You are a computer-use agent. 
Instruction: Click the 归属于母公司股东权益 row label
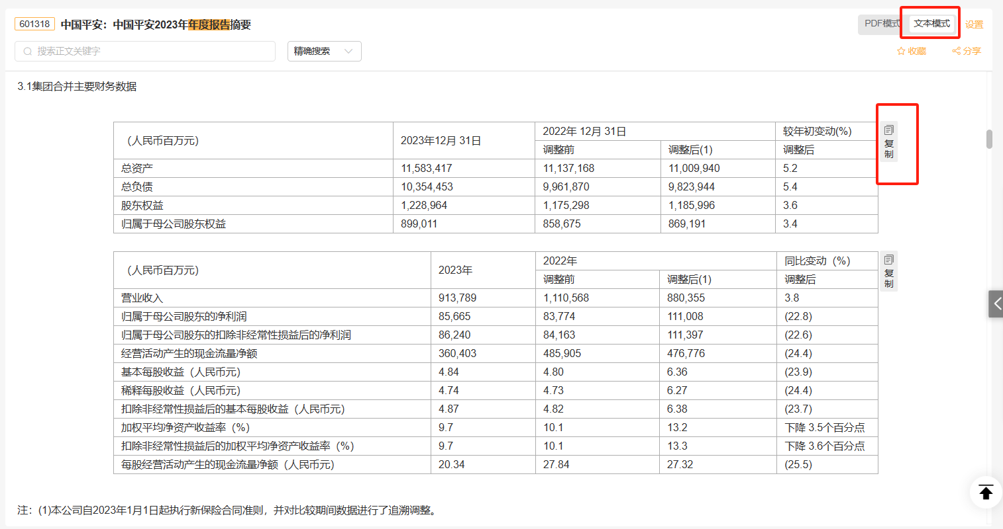pyautogui.click(x=174, y=224)
